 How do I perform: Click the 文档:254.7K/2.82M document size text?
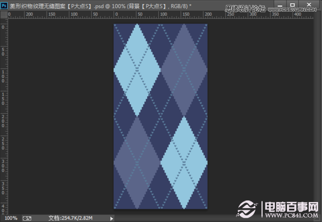(x=71, y=218)
